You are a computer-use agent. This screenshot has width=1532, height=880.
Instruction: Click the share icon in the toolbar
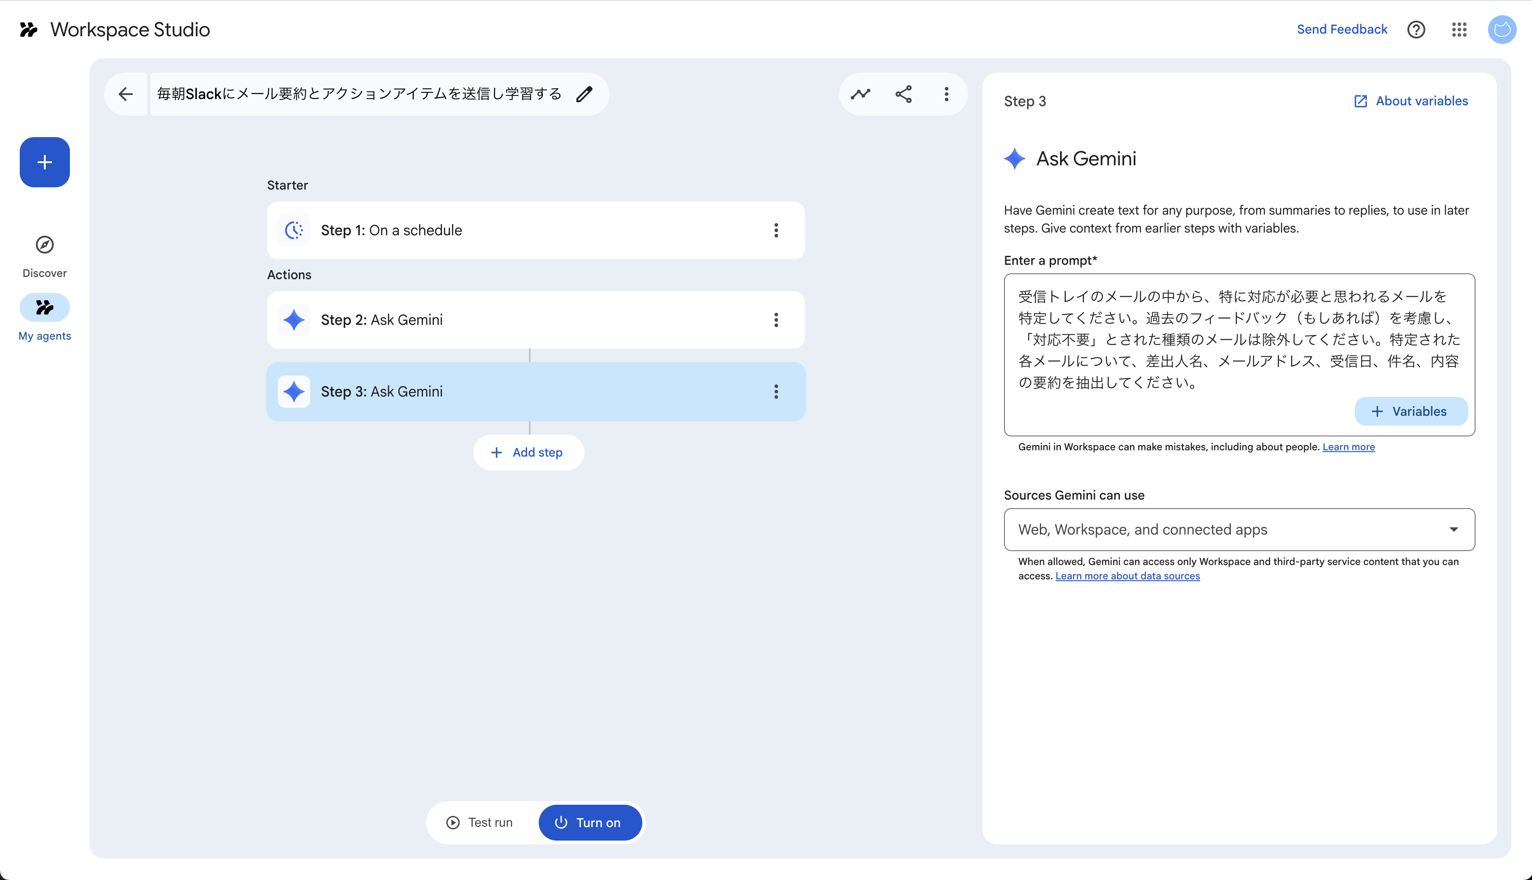pos(903,94)
